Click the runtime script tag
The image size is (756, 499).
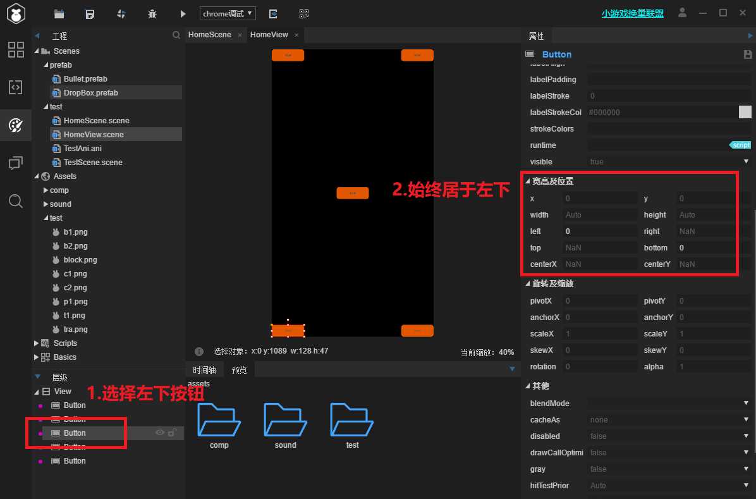(740, 145)
